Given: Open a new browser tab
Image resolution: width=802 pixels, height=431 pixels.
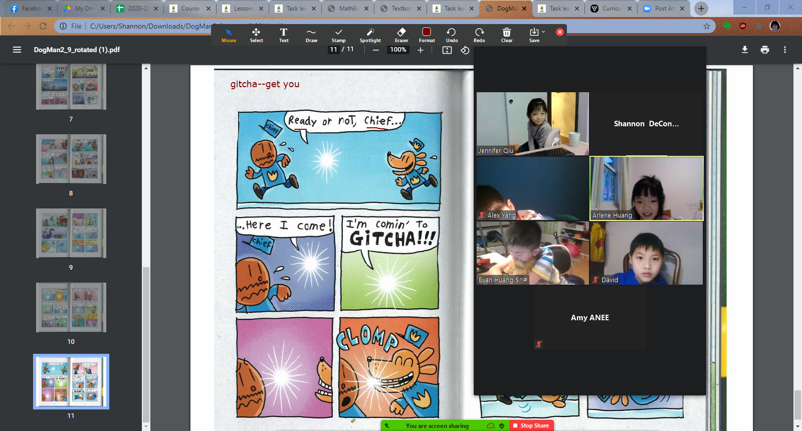Looking at the screenshot, I should (701, 9).
